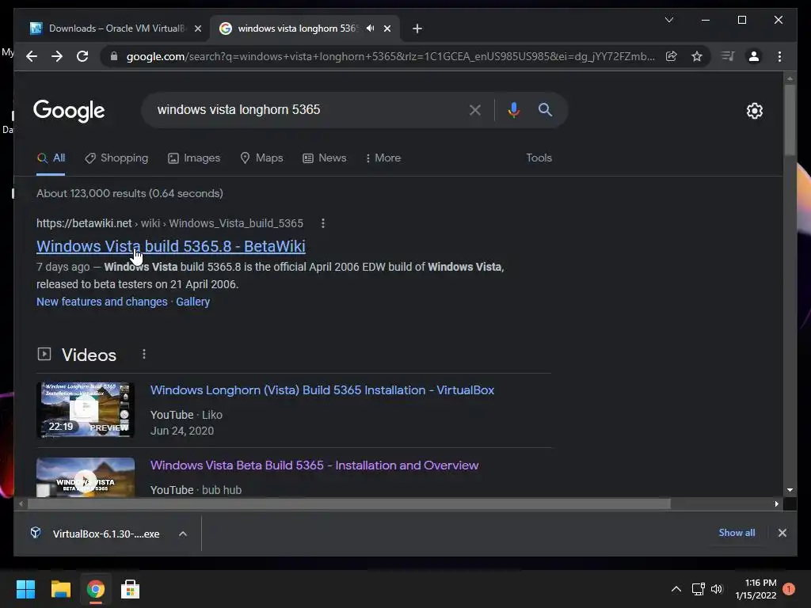
Task: Close the windows vista longhorn tab
Action: click(387, 28)
